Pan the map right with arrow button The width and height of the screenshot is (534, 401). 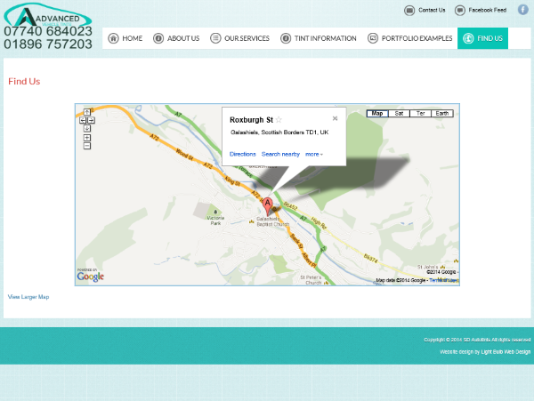[92, 120]
